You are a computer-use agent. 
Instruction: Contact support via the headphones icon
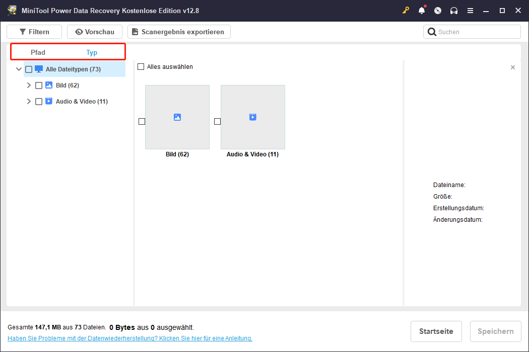click(454, 10)
